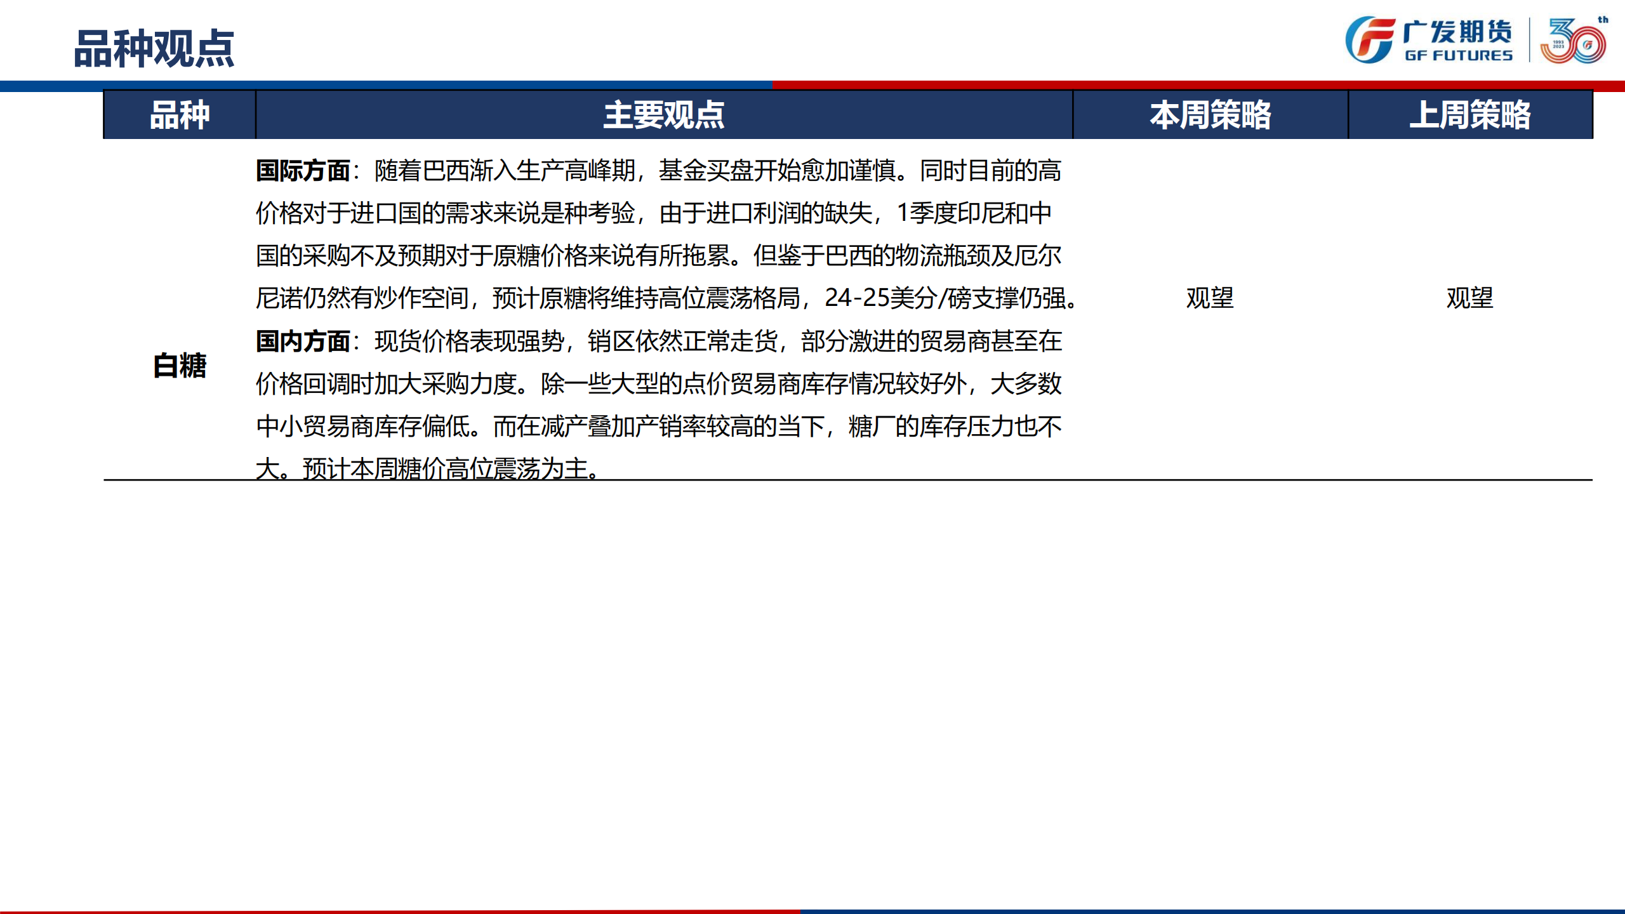Viewport: 1625px width, 914px height.
Task: Click the red title underline bar
Action: [x=1198, y=86]
